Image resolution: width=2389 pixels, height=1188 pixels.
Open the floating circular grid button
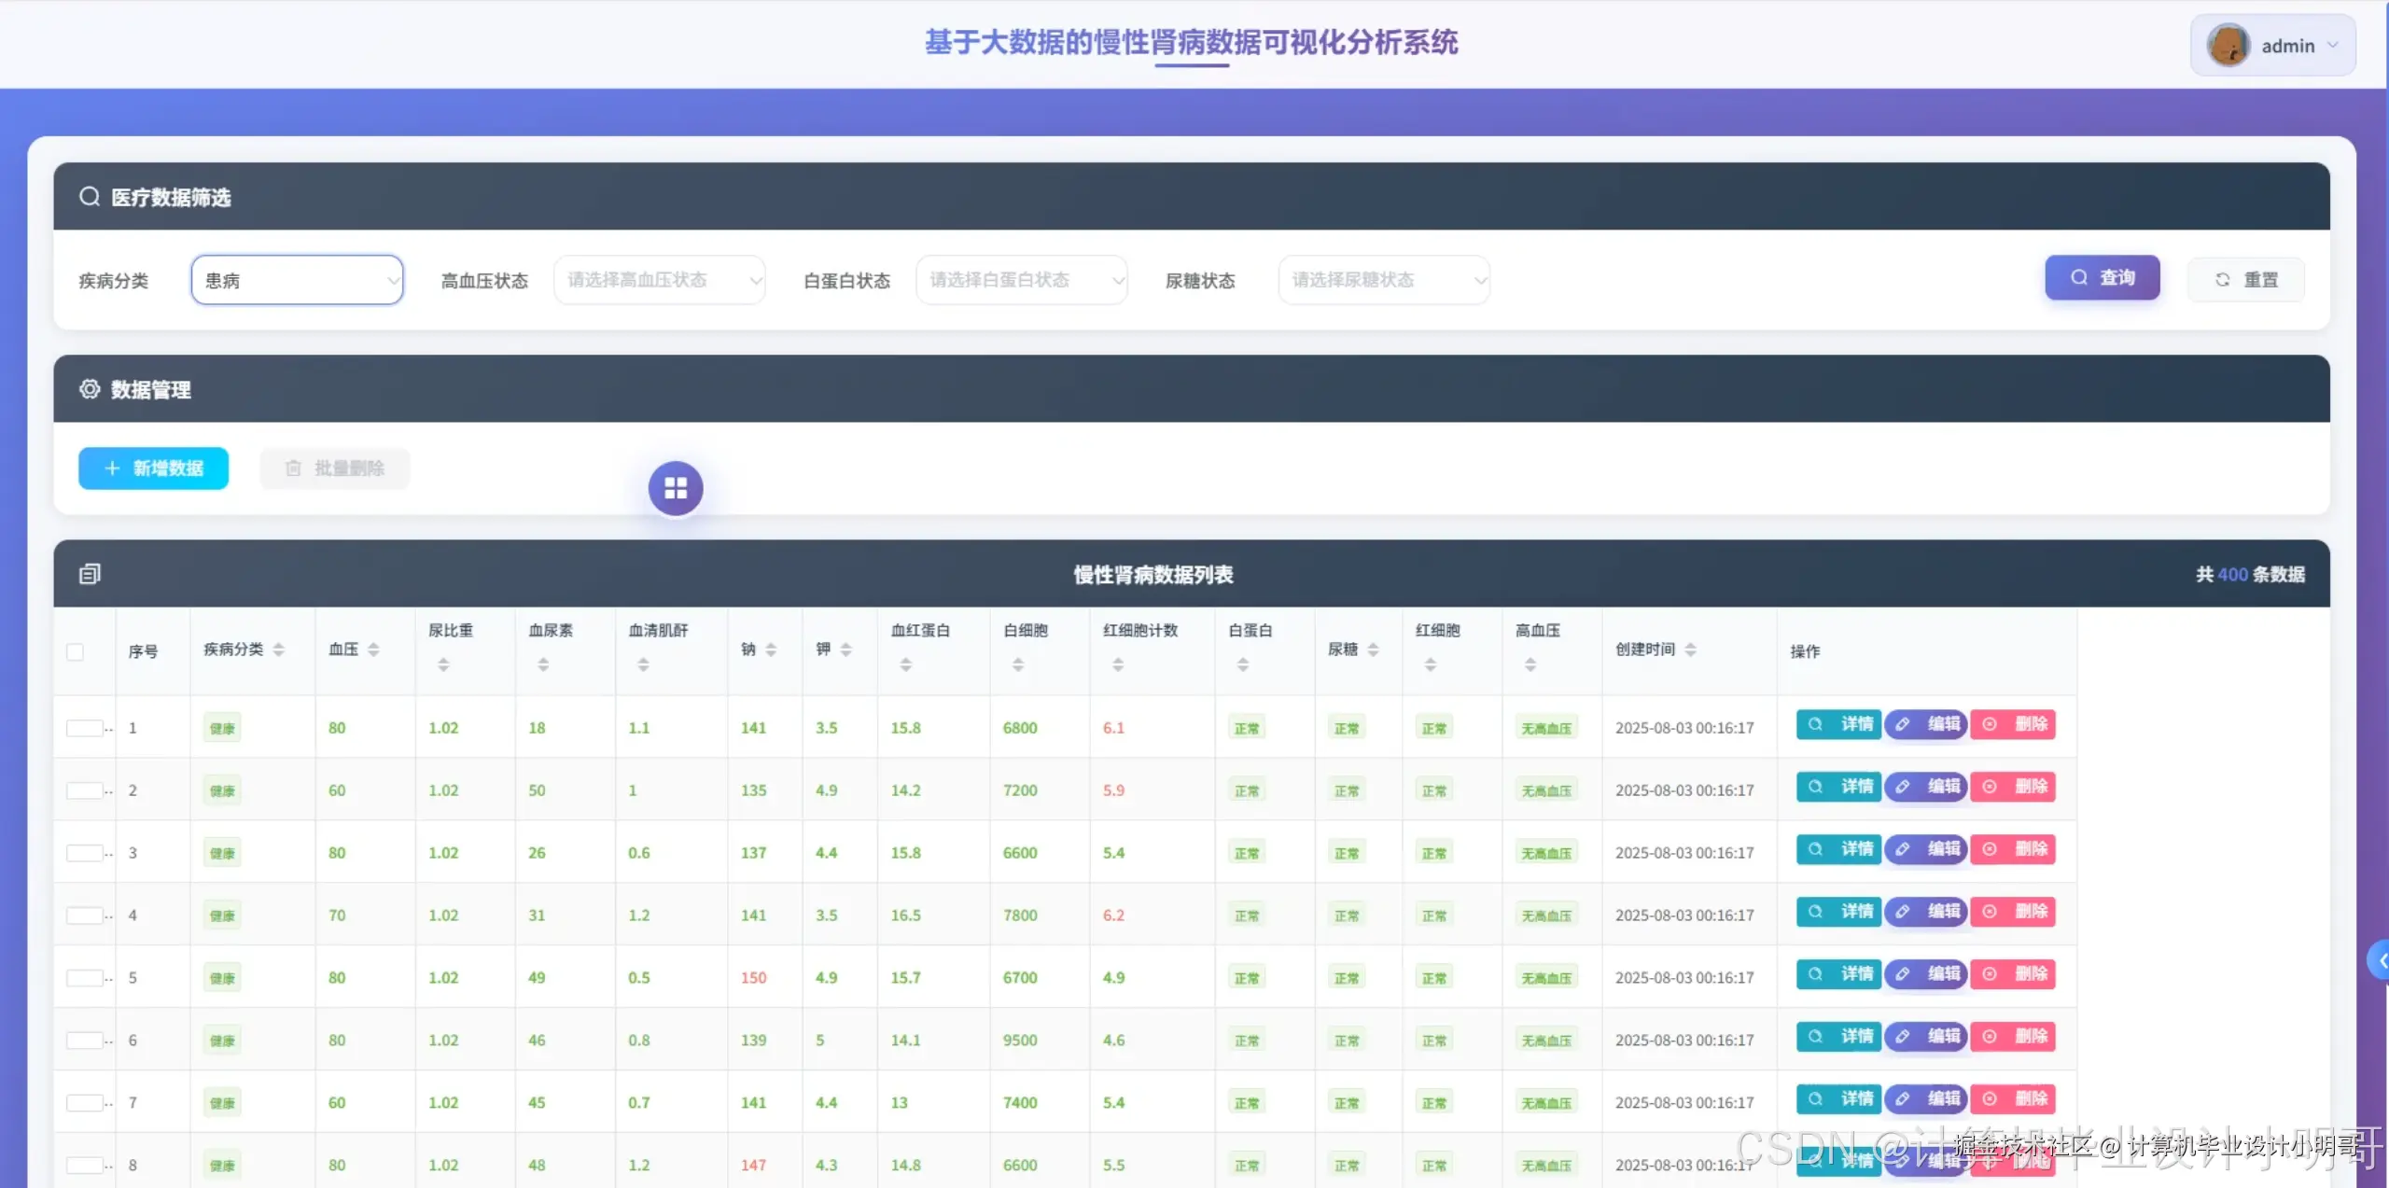(675, 487)
